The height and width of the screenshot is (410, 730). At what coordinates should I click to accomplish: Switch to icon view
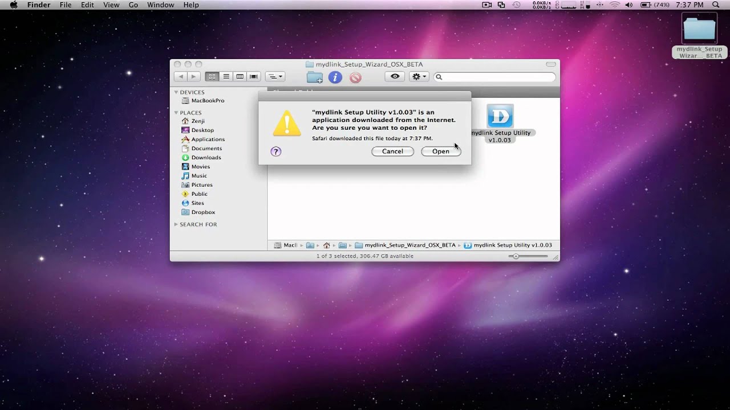(x=212, y=76)
